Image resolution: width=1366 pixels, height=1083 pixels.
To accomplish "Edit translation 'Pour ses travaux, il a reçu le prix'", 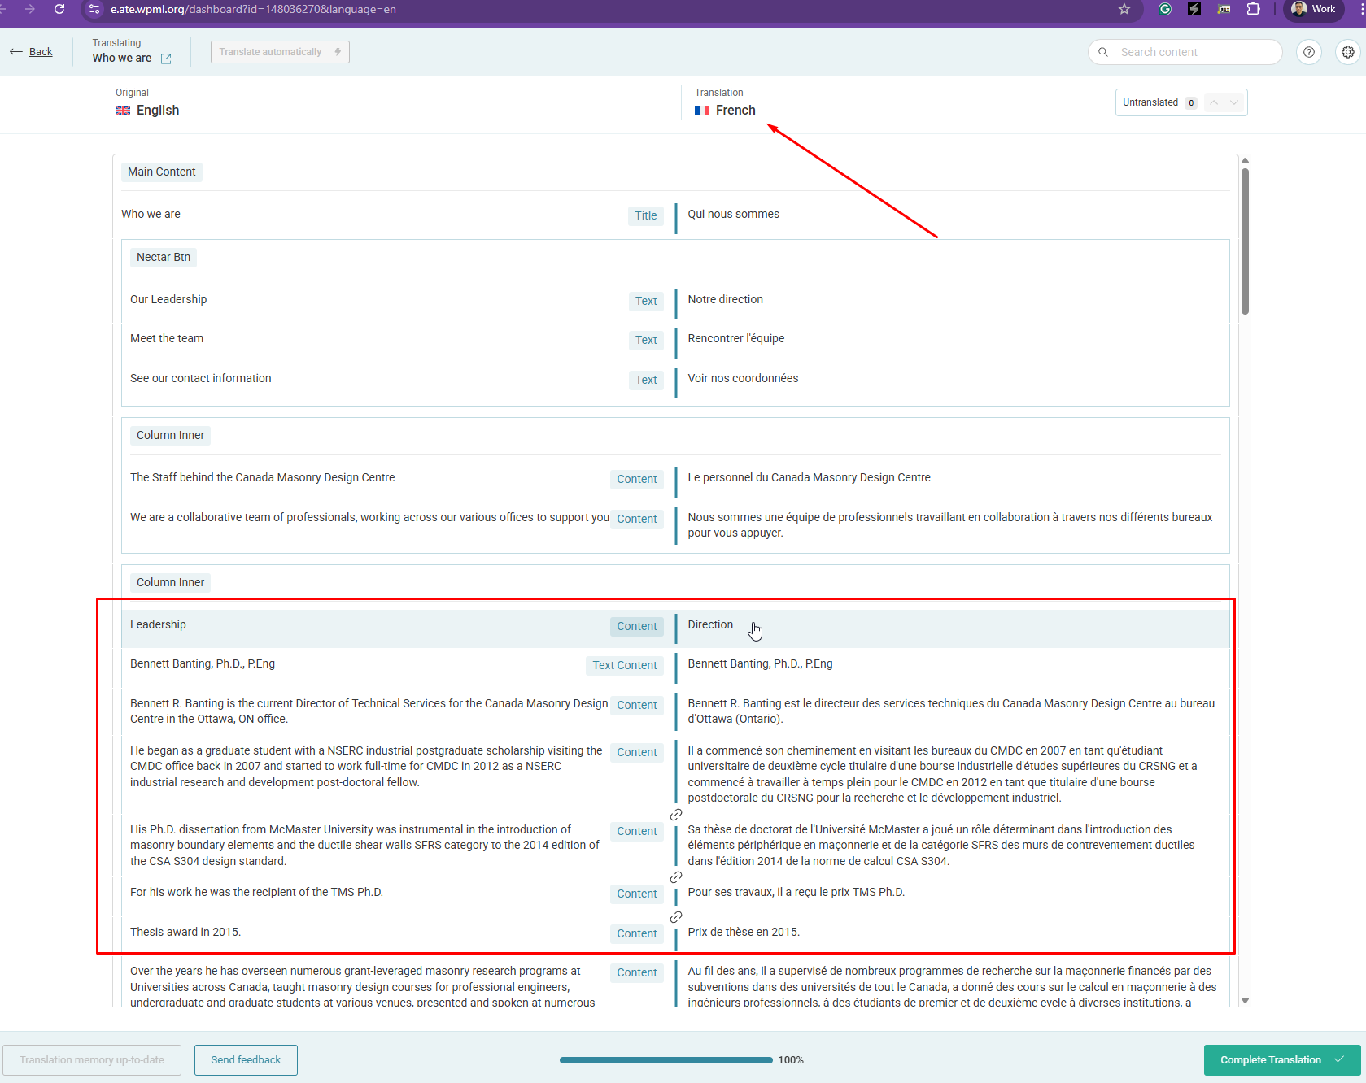I will pos(796,892).
